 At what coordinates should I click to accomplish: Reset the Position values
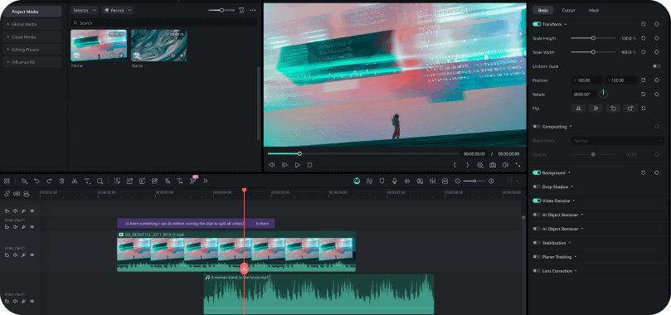[x=643, y=80]
